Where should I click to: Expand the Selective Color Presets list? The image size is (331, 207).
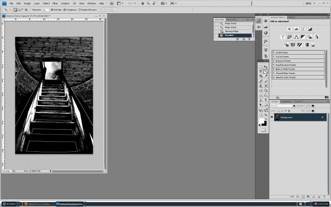(274, 77)
